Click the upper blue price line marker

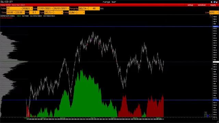[216, 27]
